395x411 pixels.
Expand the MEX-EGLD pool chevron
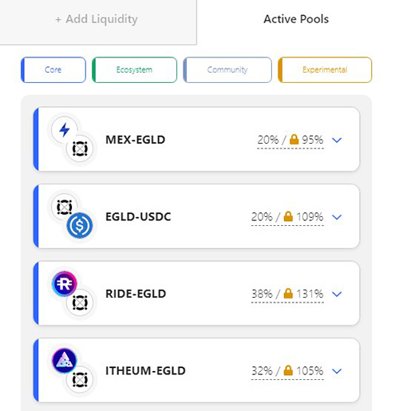337,140
